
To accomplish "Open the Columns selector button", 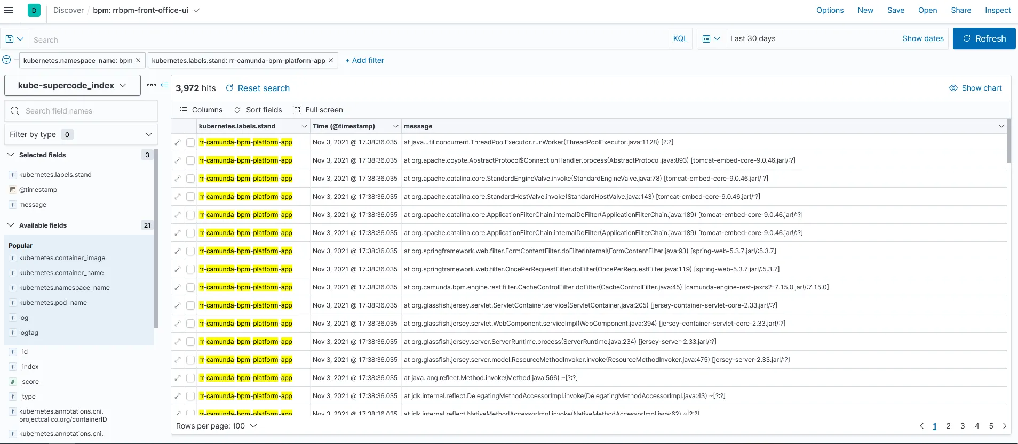I will [201, 110].
